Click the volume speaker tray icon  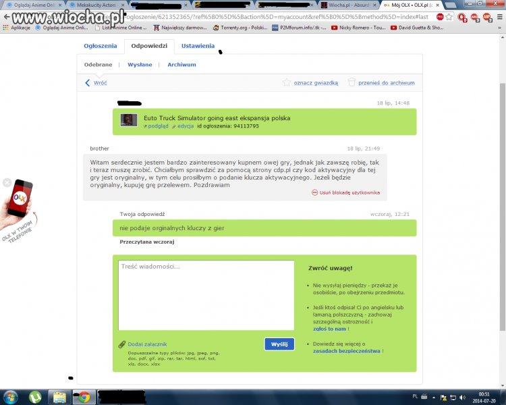(462, 398)
